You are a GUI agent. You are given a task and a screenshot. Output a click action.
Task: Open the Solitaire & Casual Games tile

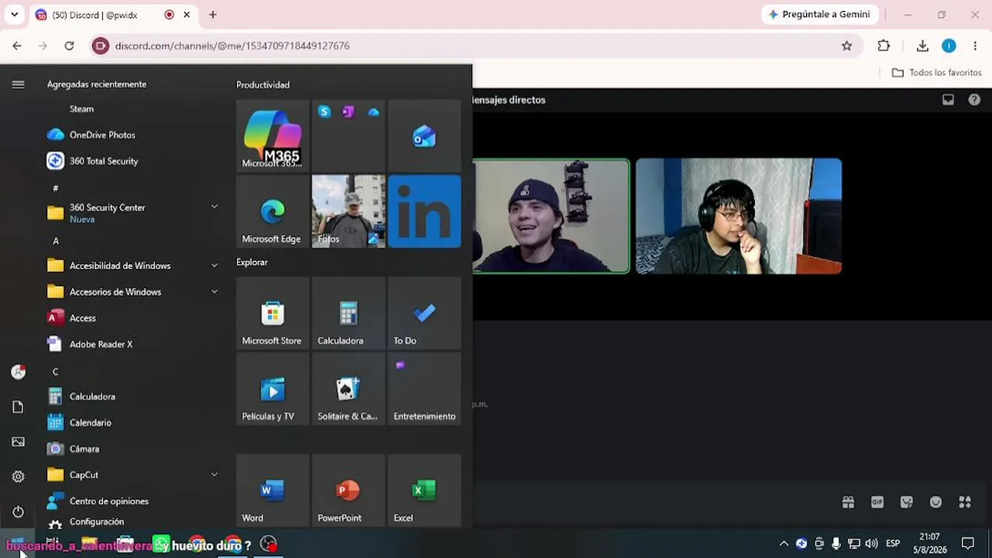(348, 389)
